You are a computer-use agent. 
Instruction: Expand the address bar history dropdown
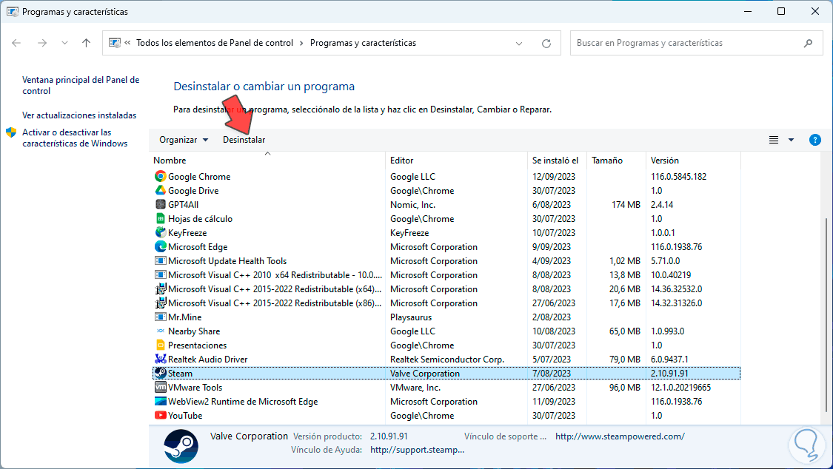pyautogui.click(x=519, y=44)
